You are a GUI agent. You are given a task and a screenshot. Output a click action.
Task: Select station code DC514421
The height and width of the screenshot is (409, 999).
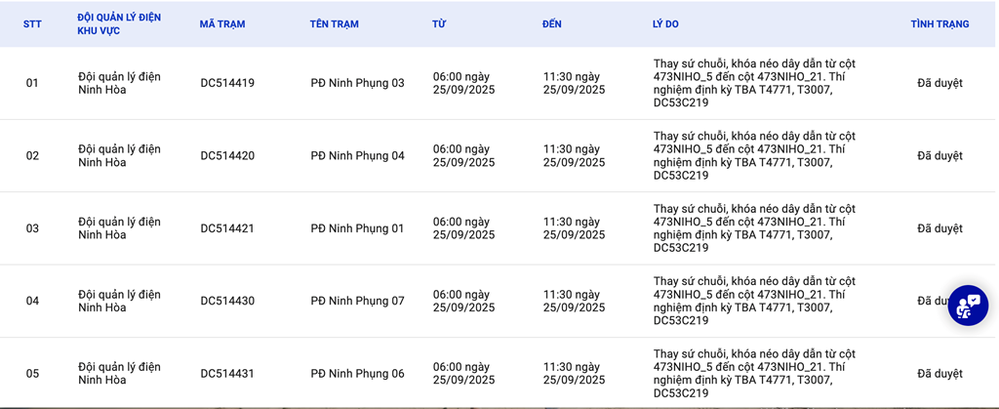[x=227, y=228]
